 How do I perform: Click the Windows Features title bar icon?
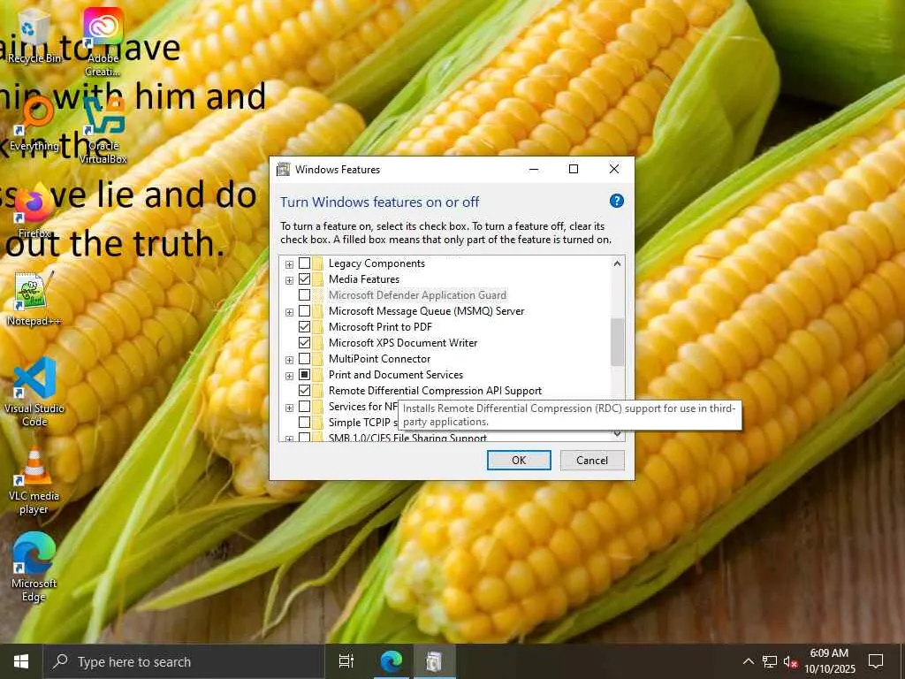click(283, 169)
